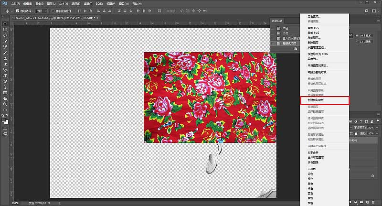Select the Rectangular Marquee tool
This screenshot has width=382, height=206.
pos(5,30)
